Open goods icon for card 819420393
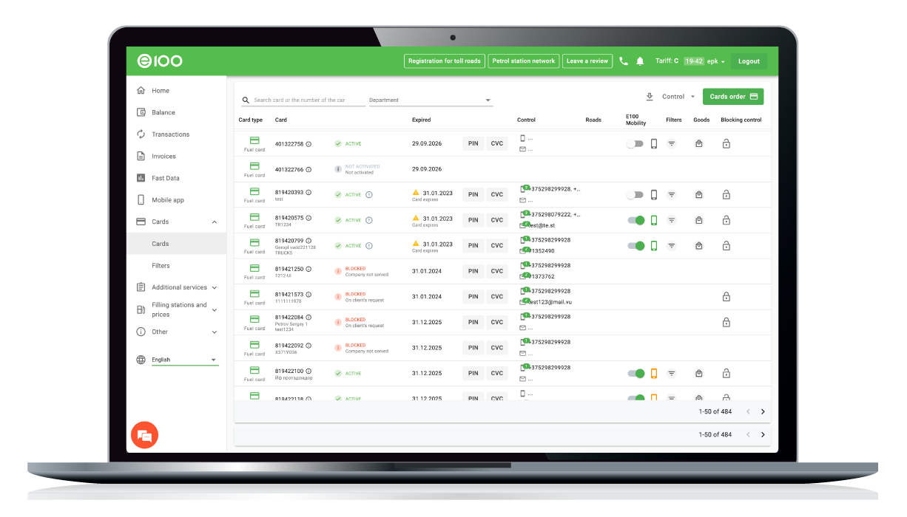This screenshot has height=517, width=907. tap(699, 195)
